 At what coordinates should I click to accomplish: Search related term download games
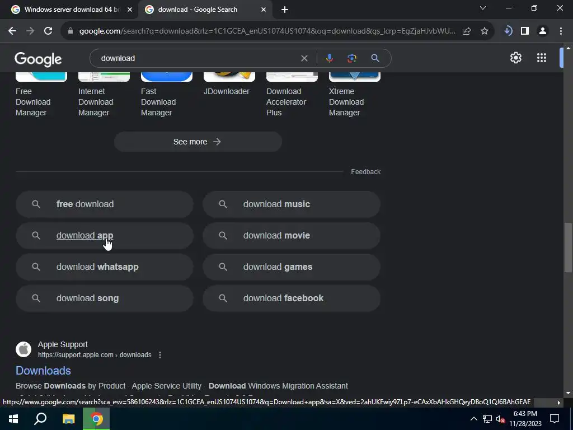[x=291, y=267]
